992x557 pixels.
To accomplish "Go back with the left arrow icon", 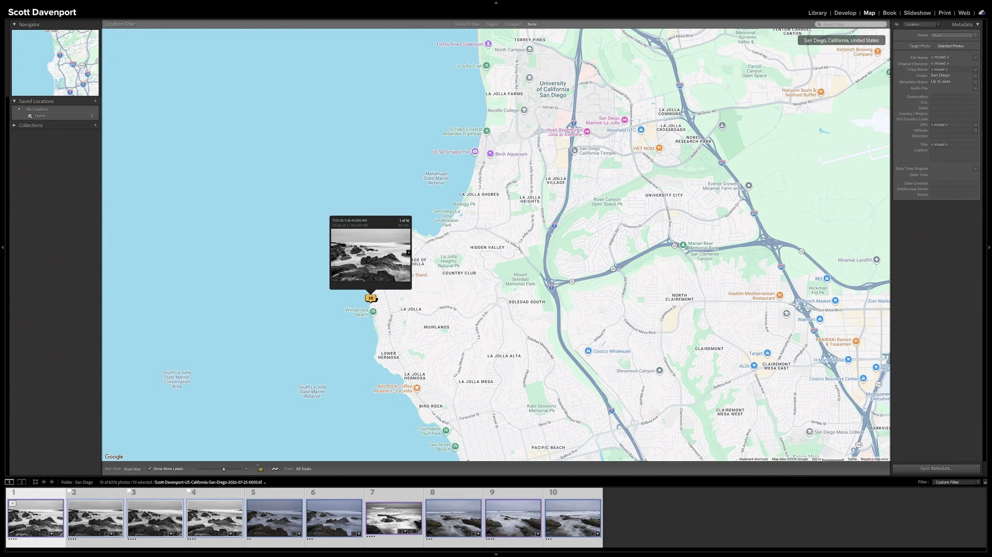I will (44, 482).
